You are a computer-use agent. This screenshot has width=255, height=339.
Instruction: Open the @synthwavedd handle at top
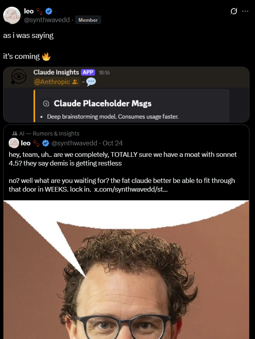tap(47, 20)
